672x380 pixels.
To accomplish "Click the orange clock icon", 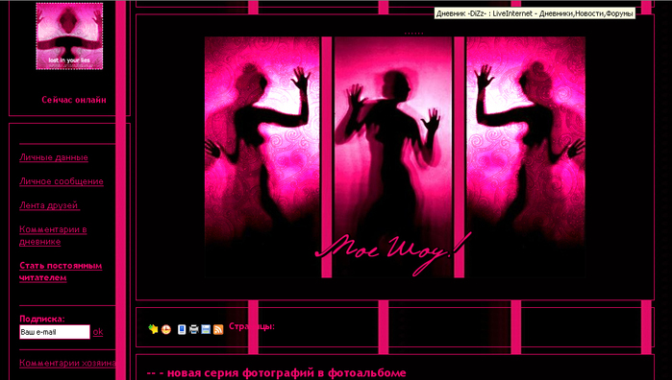I will (166, 329).
